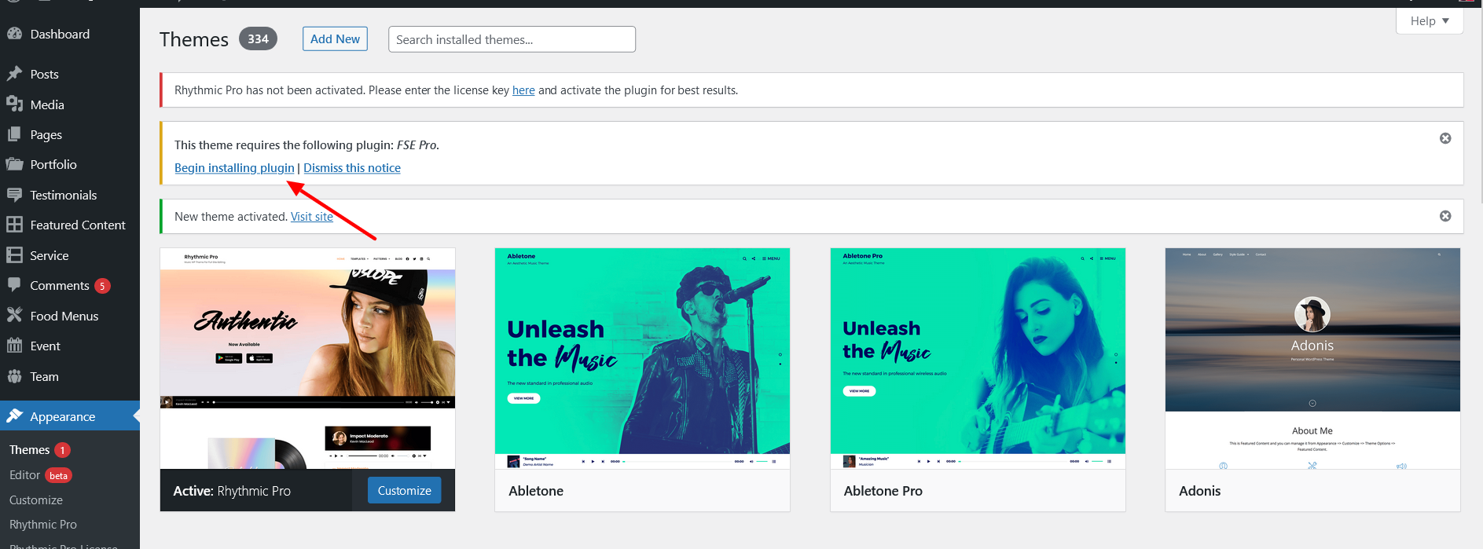Click the Team group icon
This screenshot has height=549, width=1483.
tap(14, 376)
